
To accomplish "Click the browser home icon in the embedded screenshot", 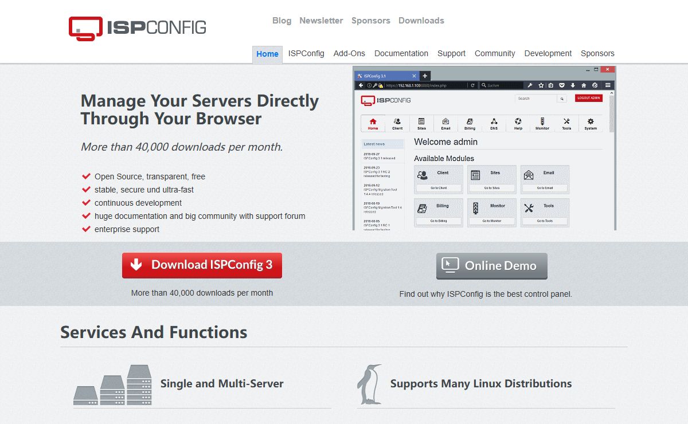I will pos(584,85).
